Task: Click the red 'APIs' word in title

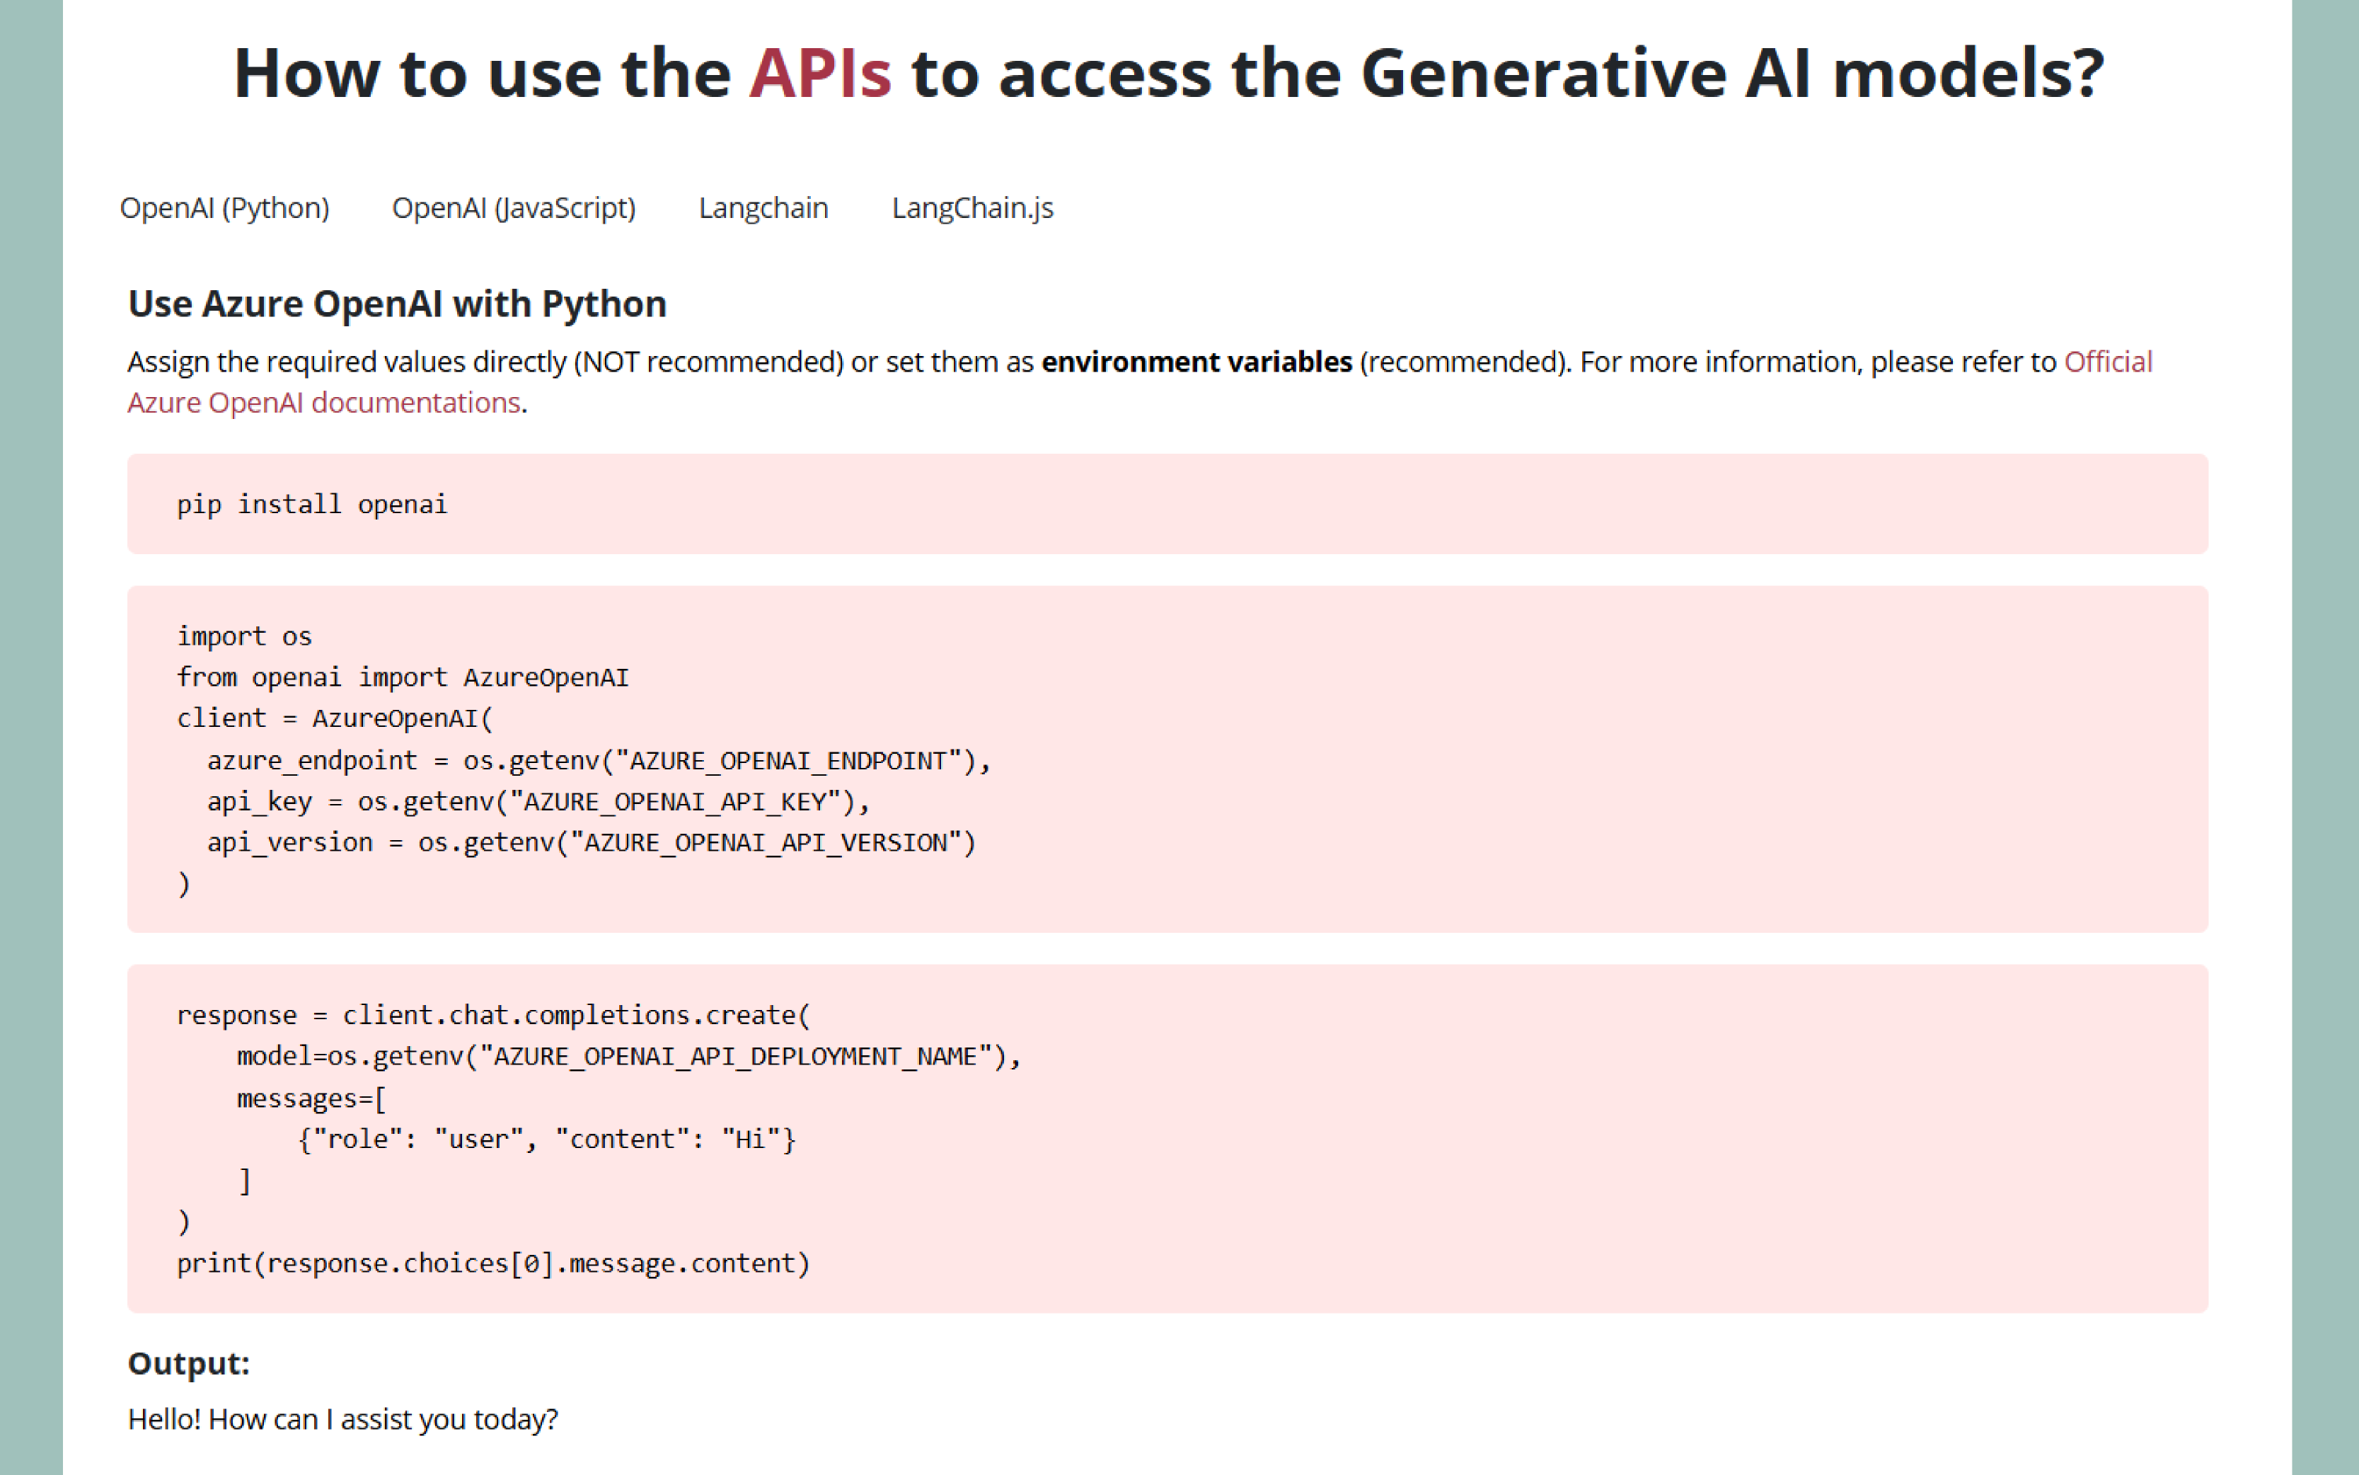Action: [x=819, y=74]
